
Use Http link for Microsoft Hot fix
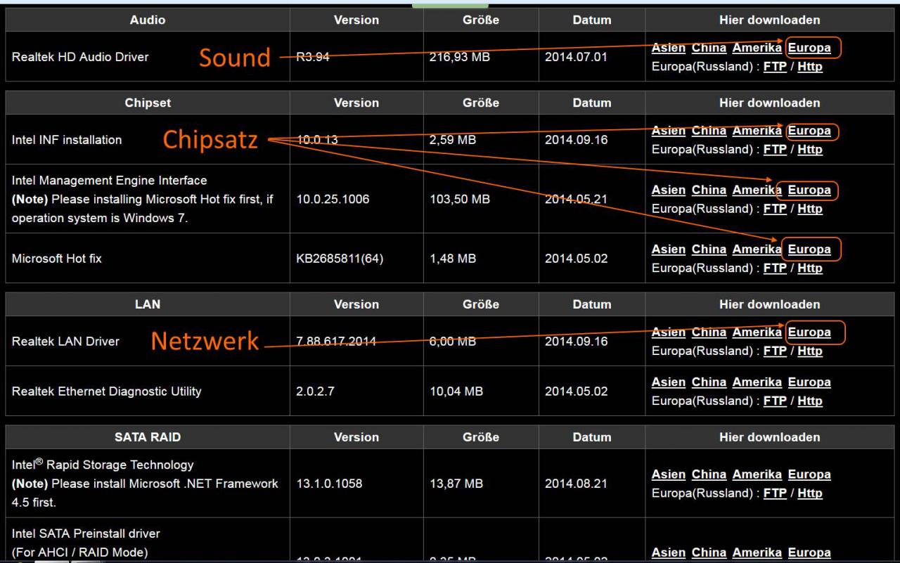(810, 268)
